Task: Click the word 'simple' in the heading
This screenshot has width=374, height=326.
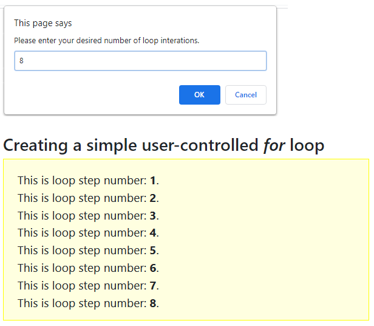Action: pyautogui.click(x=112, y=145)
